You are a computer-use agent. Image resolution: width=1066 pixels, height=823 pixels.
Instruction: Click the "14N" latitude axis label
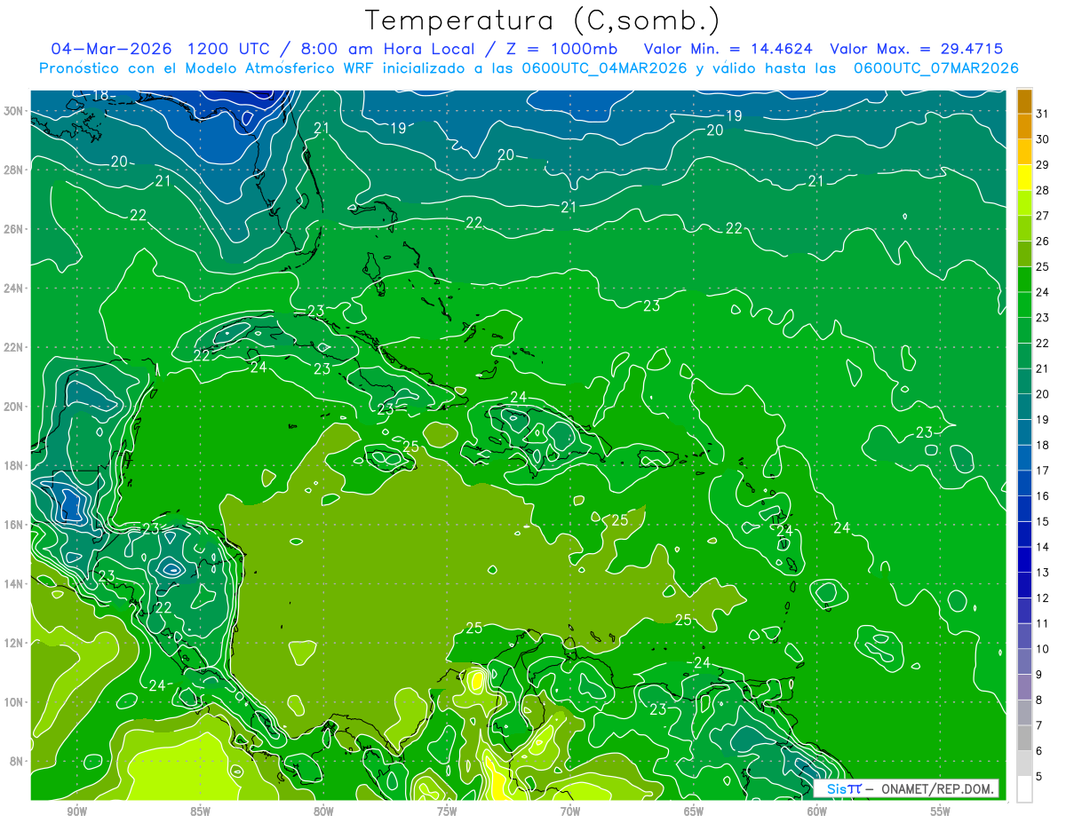(13, 583)
